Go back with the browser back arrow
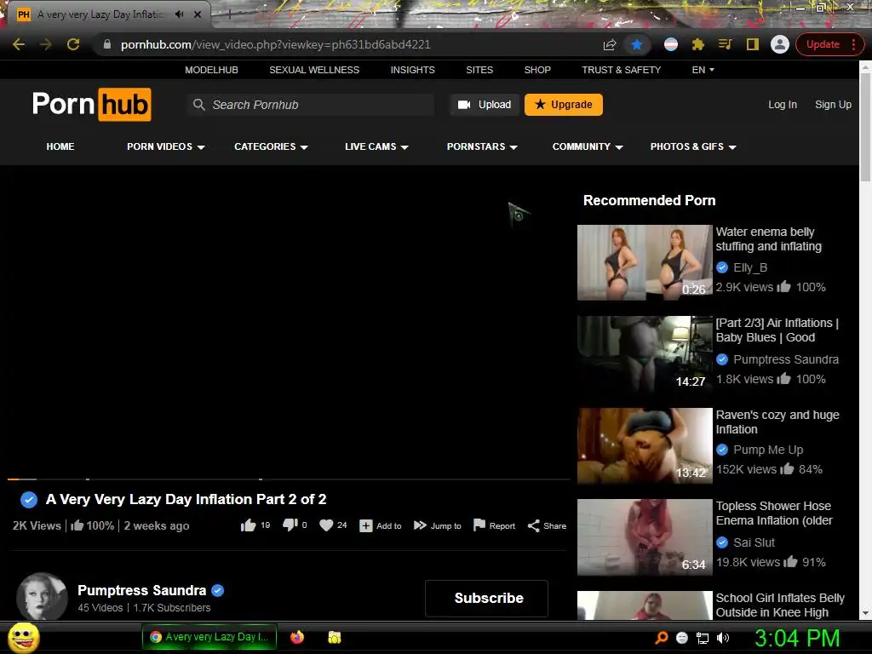 19,44
